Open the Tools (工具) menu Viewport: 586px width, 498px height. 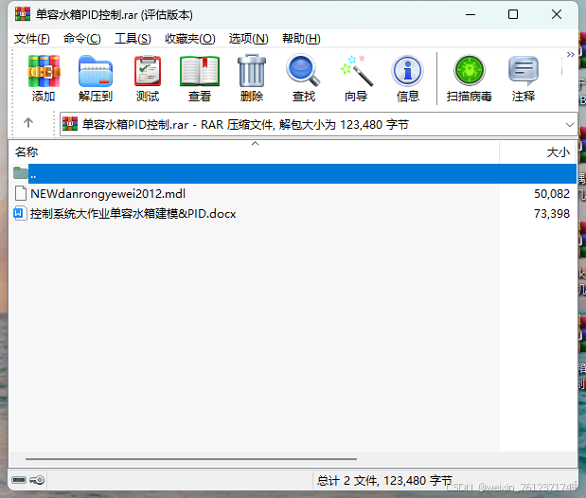click(133, 39)
